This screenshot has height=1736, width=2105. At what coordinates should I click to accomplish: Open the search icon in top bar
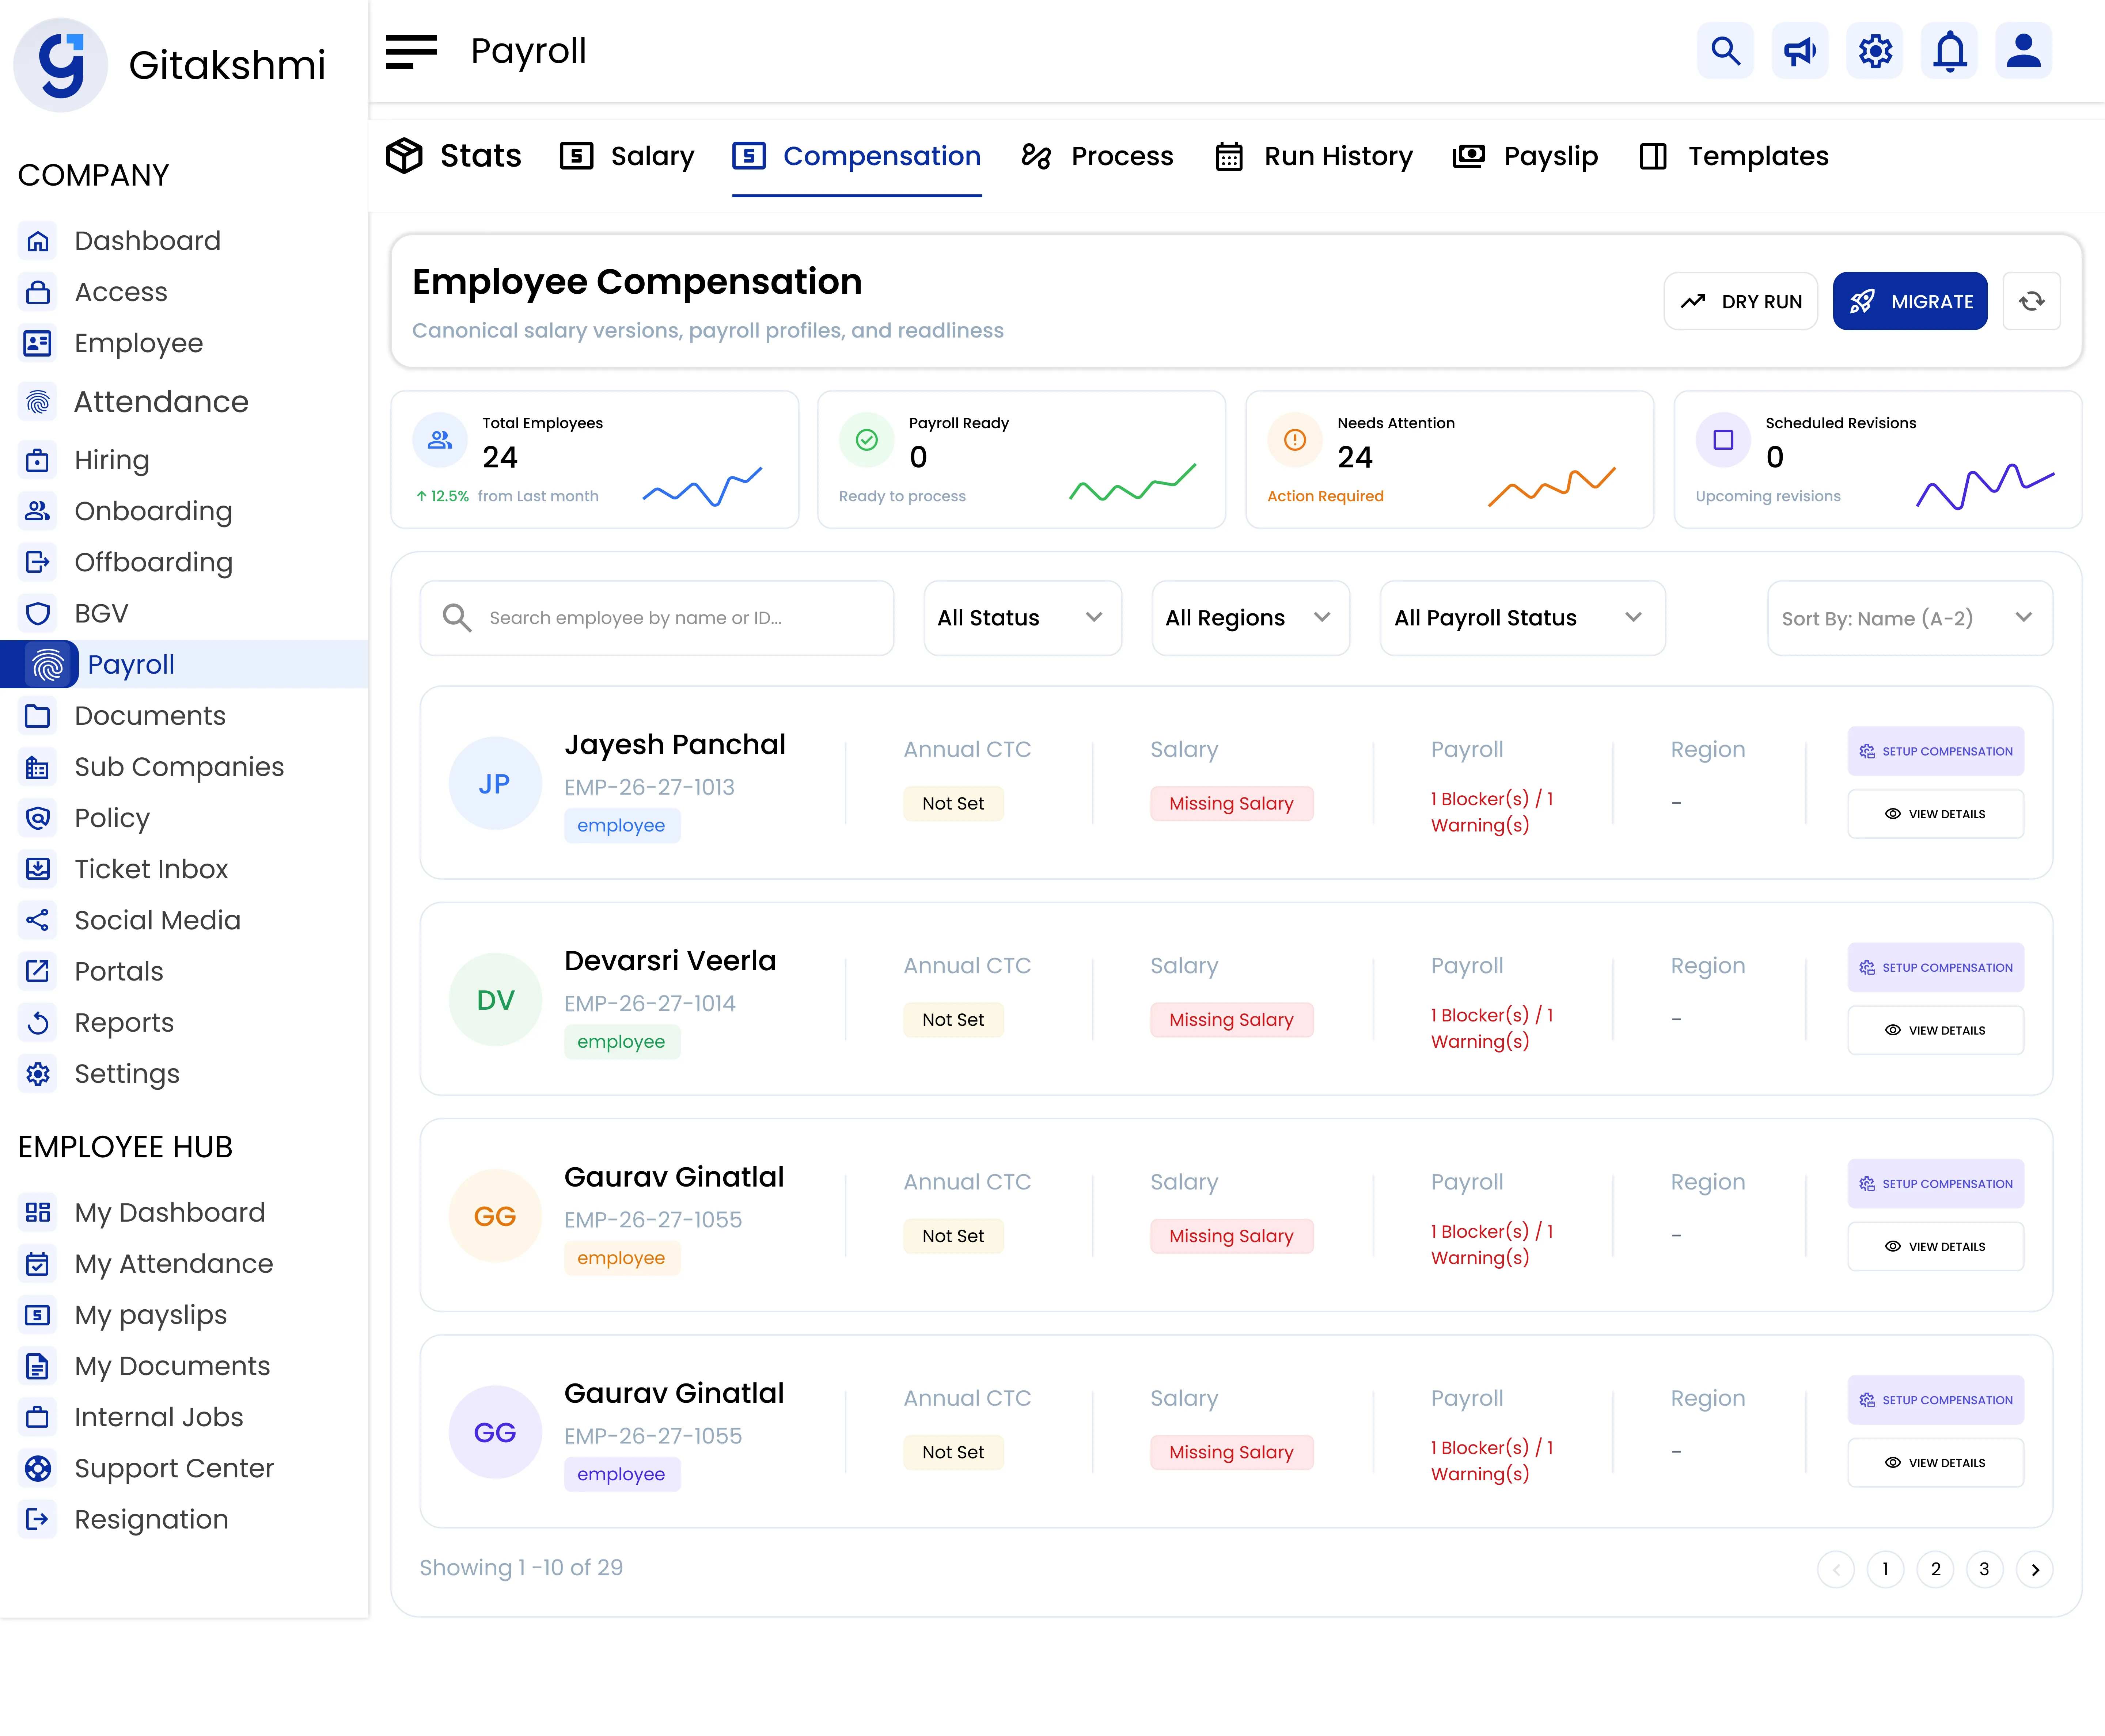(1726, 51)
